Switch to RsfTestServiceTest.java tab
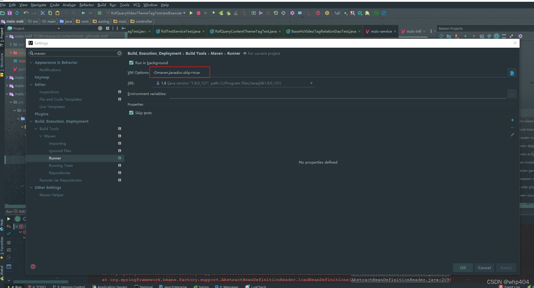Viewport: 534px width, 288px height. 180,31
